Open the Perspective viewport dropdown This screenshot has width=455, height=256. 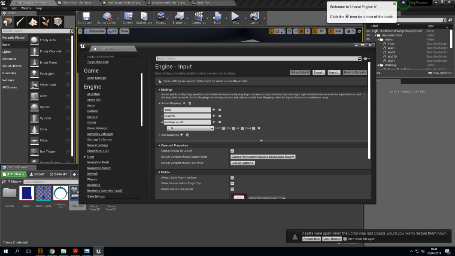coord(95,31)
